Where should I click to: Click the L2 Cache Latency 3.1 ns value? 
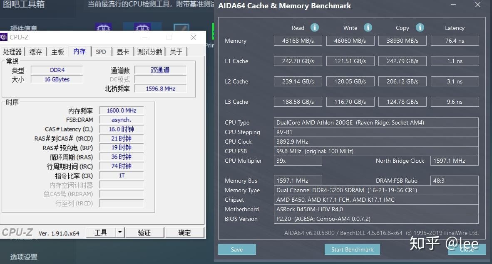(455, 81)
